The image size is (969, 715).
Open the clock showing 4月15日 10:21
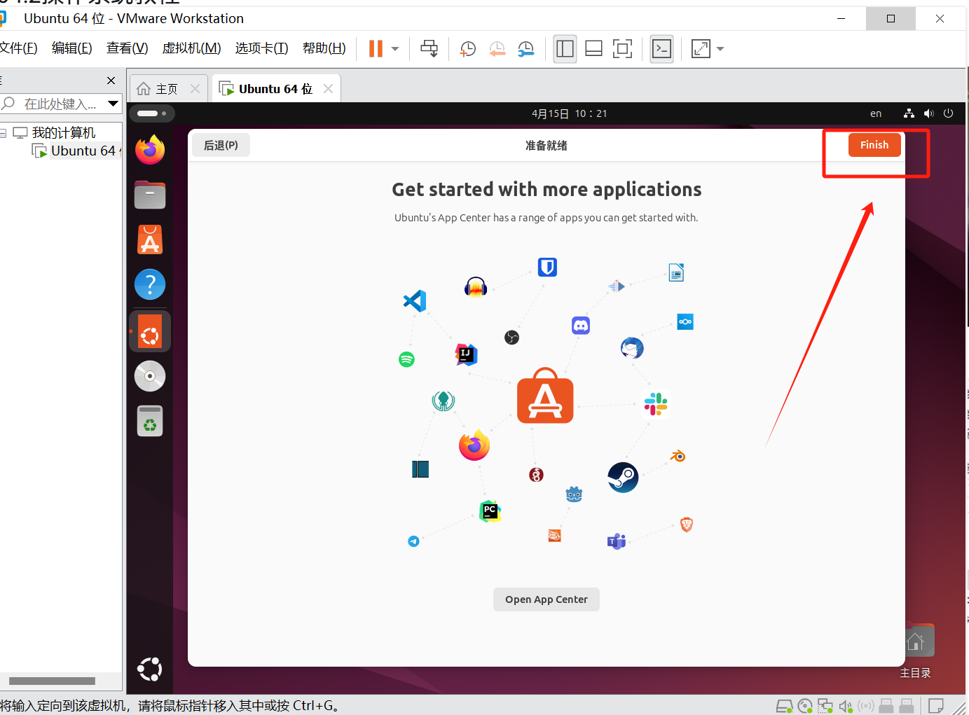tap(569, 113)
